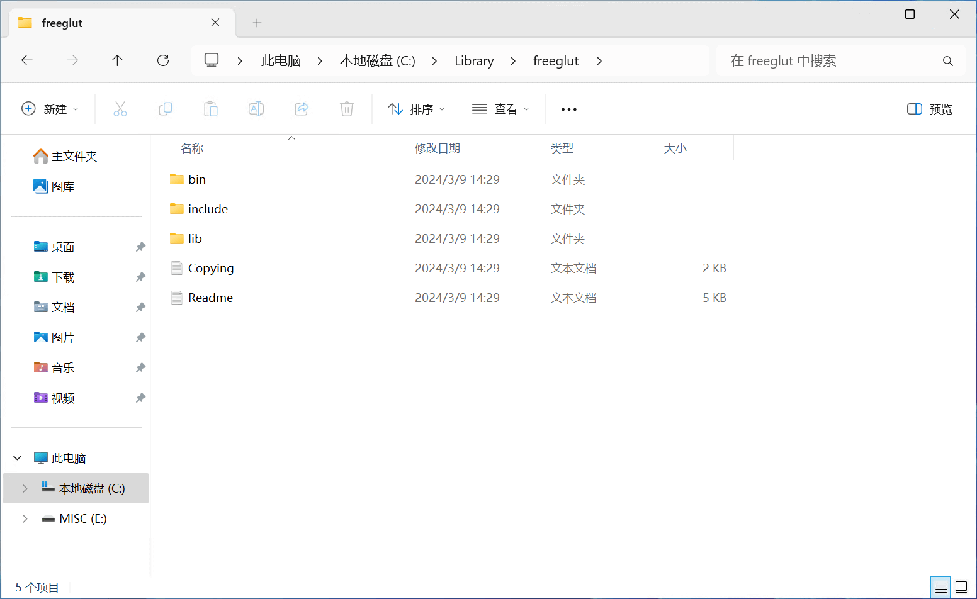977x599 pixels.
Task: Select the include folder icon
Action: coord(177,209)
